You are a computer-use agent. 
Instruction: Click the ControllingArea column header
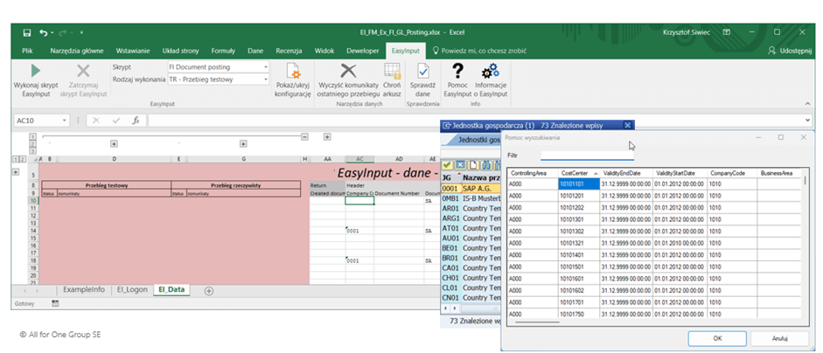click(x=533, y=173)
